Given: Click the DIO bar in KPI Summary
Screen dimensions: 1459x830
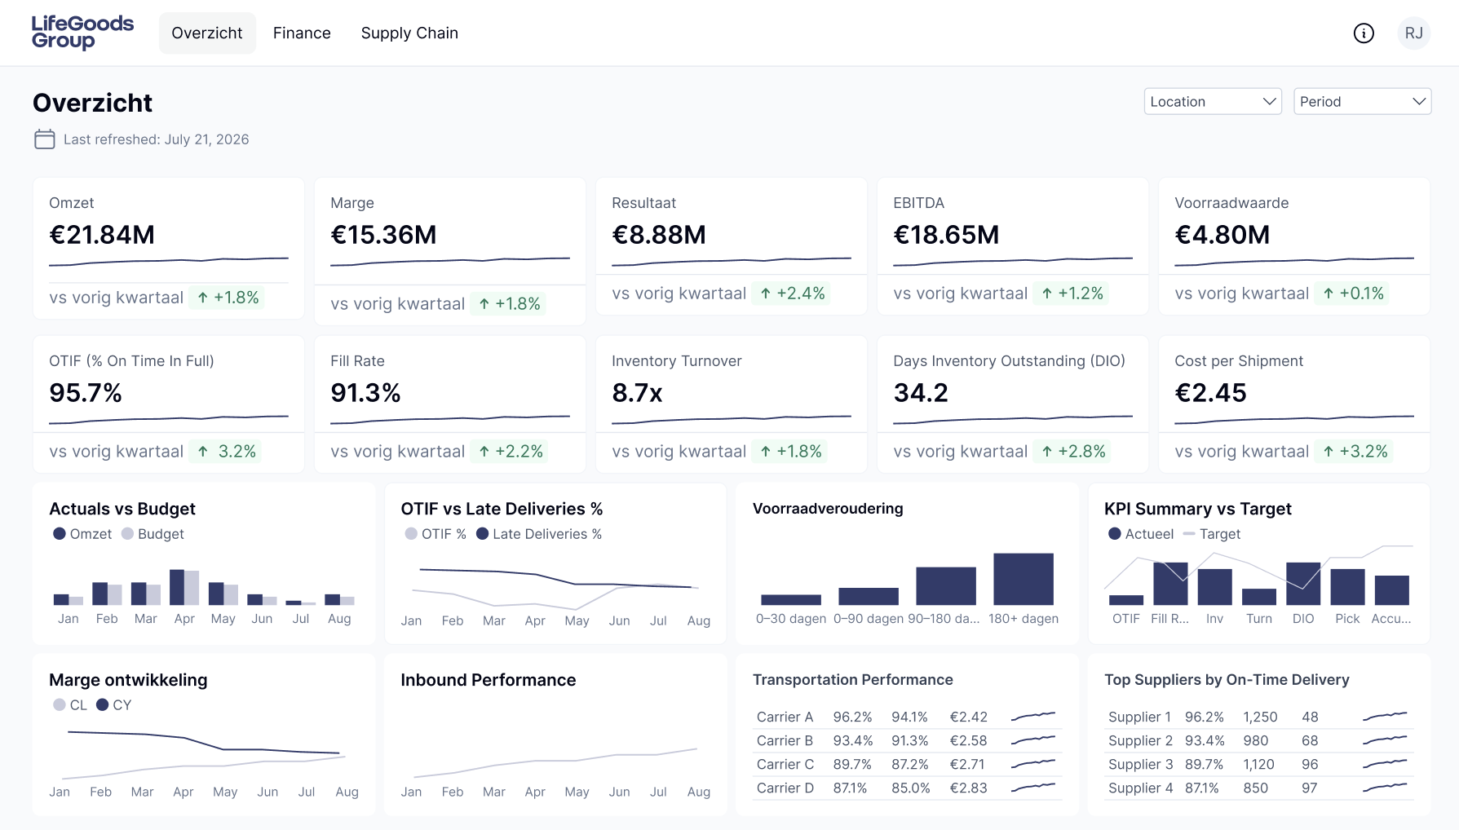Looking at the screenshot, I should pyautogui.click(x=1303, y=584).
